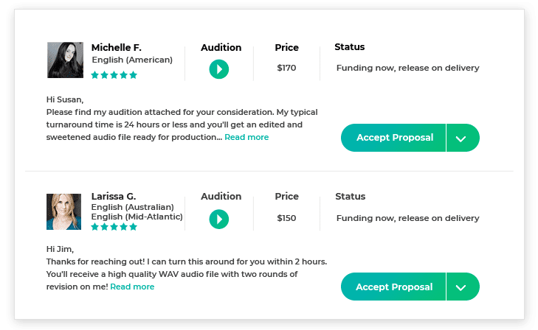Viewport: 538px width, 330px height.
Task: Expand dropdown arrow beside Michelle's Accept Proposal
Action: (463, 138)
